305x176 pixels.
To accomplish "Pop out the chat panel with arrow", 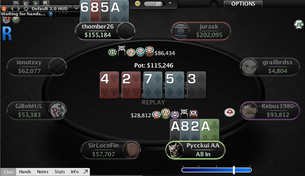I will point(85,172).
